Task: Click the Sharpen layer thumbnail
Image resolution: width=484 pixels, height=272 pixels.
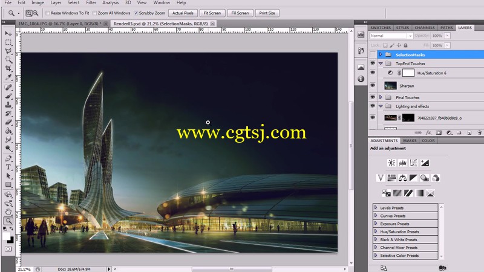Action: (x=390, y=85)
